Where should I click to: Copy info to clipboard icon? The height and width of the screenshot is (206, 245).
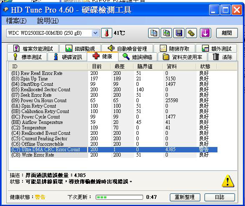tap(154, 33)
